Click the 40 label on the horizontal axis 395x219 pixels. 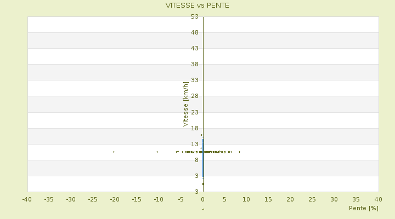(x=378, y=199)
